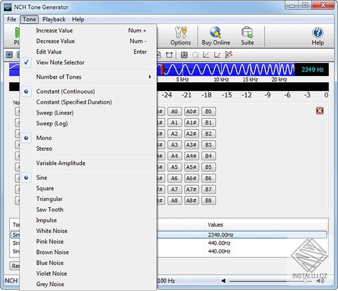Select Saw Tooth waveform
The image size is (338, 291).
88,209
